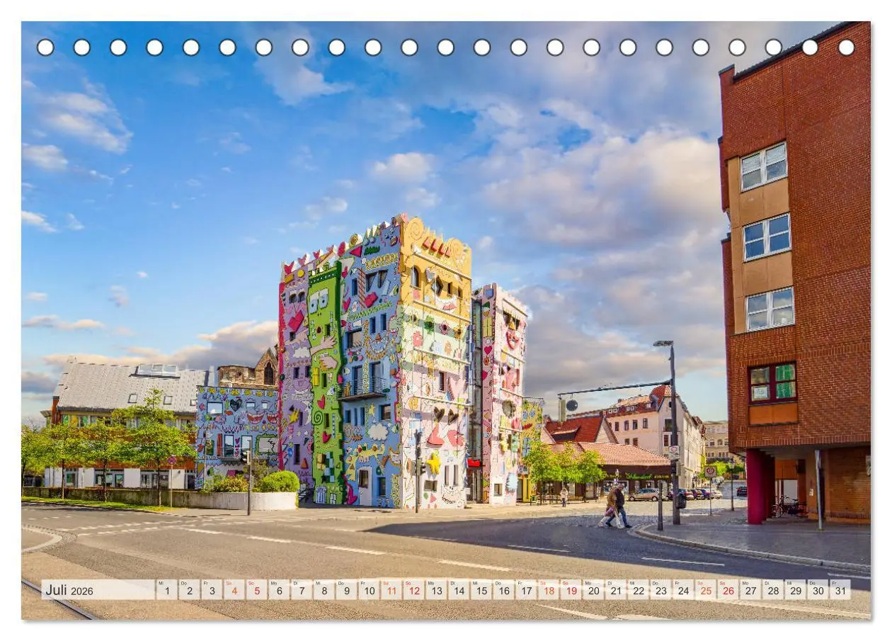Select date cell 20

593,589
